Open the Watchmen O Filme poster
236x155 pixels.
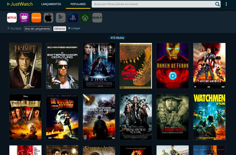[x=210, y=117]
